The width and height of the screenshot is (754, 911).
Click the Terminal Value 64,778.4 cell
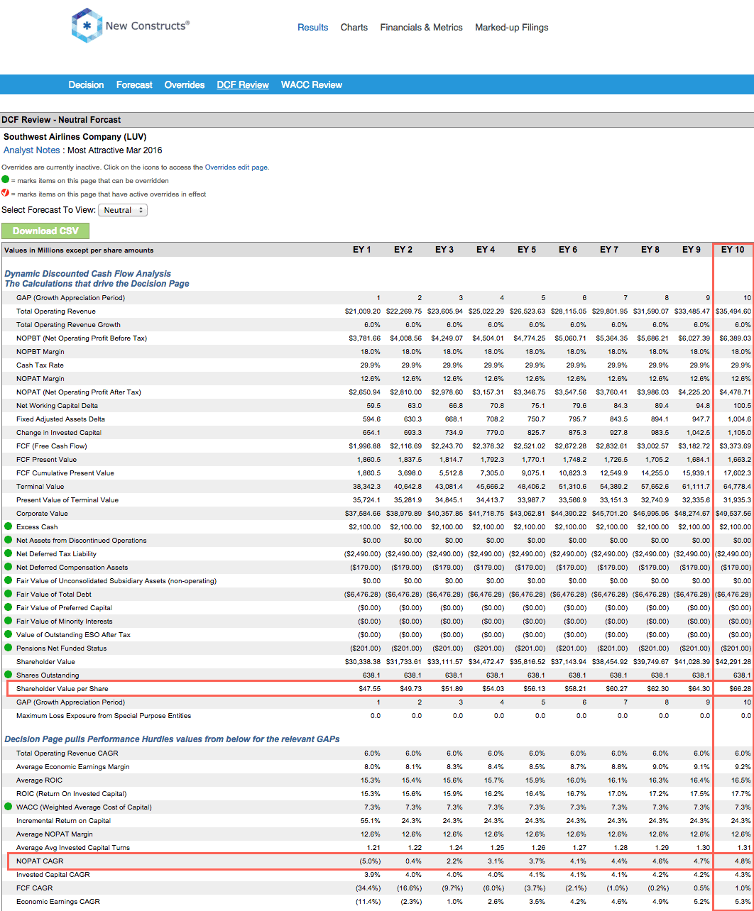click(x=738, y=487)
